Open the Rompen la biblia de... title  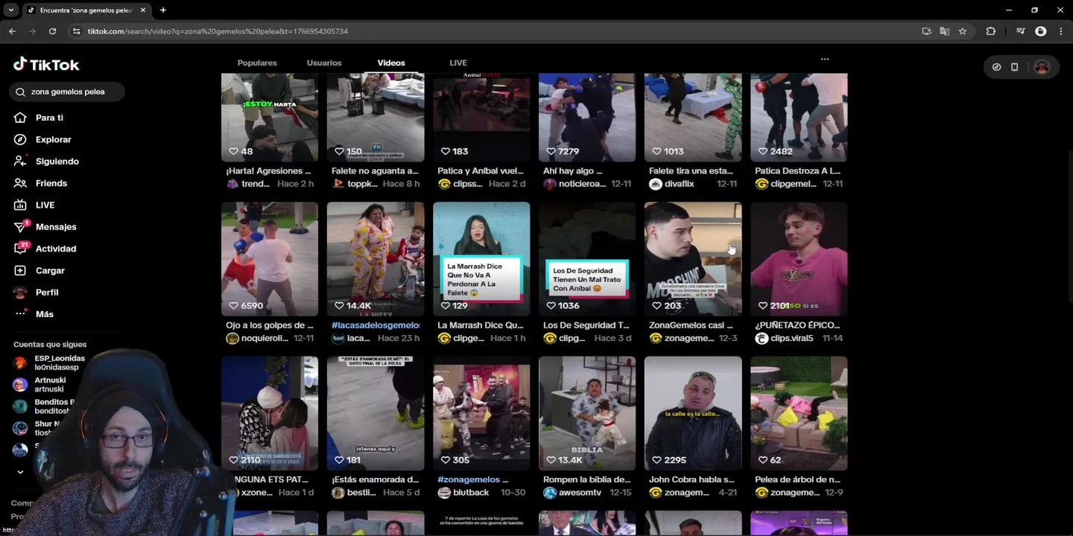coord(587,479)
